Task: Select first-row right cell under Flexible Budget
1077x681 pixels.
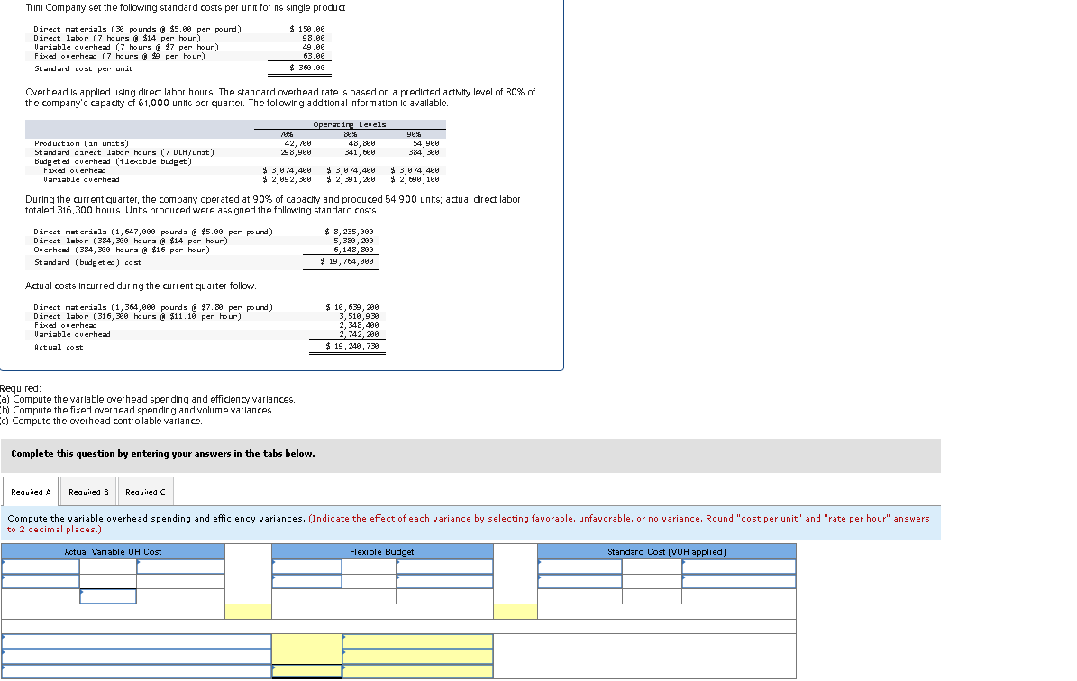Action: (444, 567)
